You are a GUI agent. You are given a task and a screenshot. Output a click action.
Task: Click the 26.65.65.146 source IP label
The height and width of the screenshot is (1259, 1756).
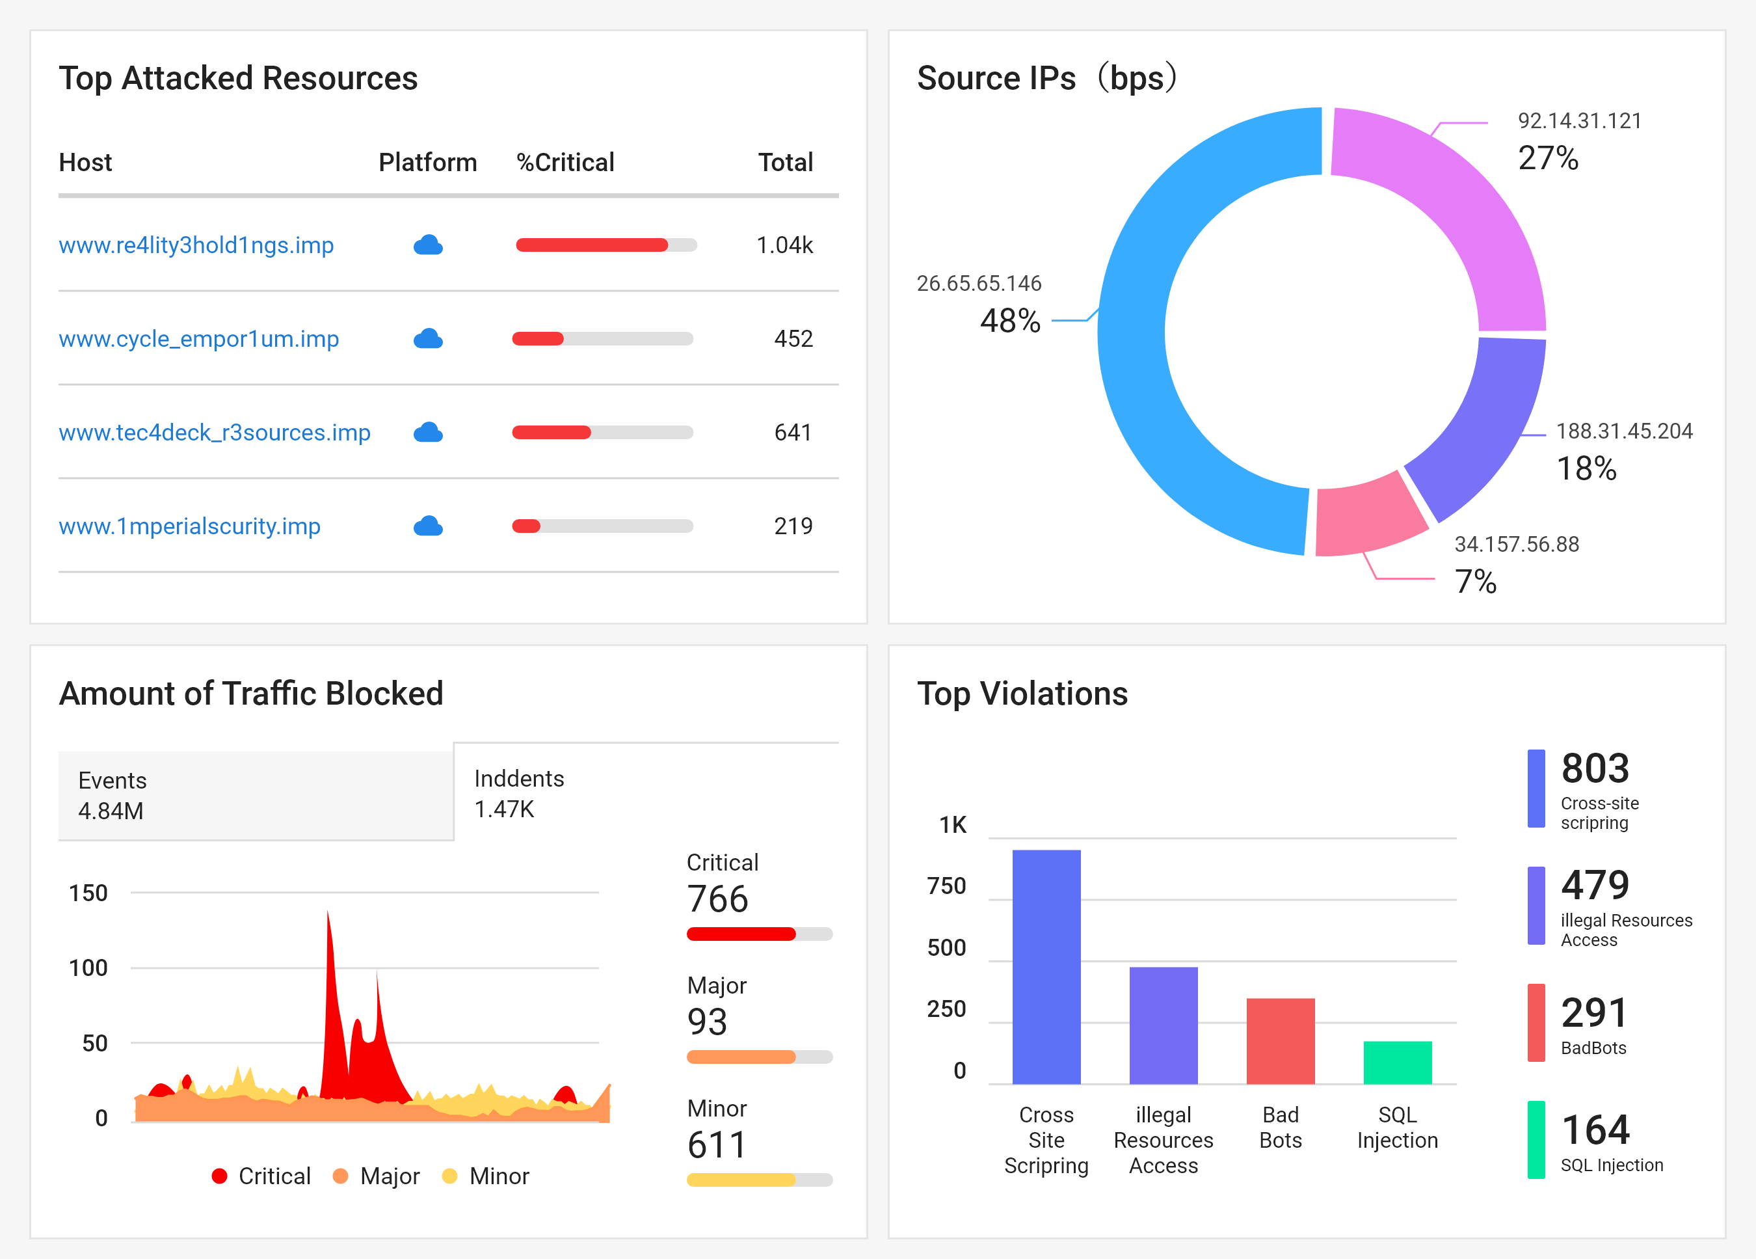point(979,284)
